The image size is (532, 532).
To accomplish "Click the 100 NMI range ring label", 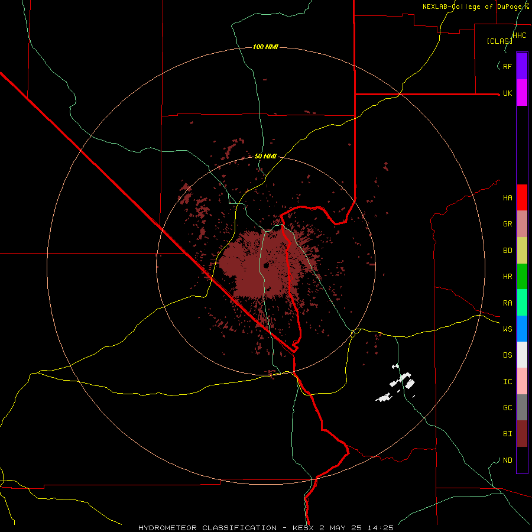I will pyautogui.click(x=265, y=47).
